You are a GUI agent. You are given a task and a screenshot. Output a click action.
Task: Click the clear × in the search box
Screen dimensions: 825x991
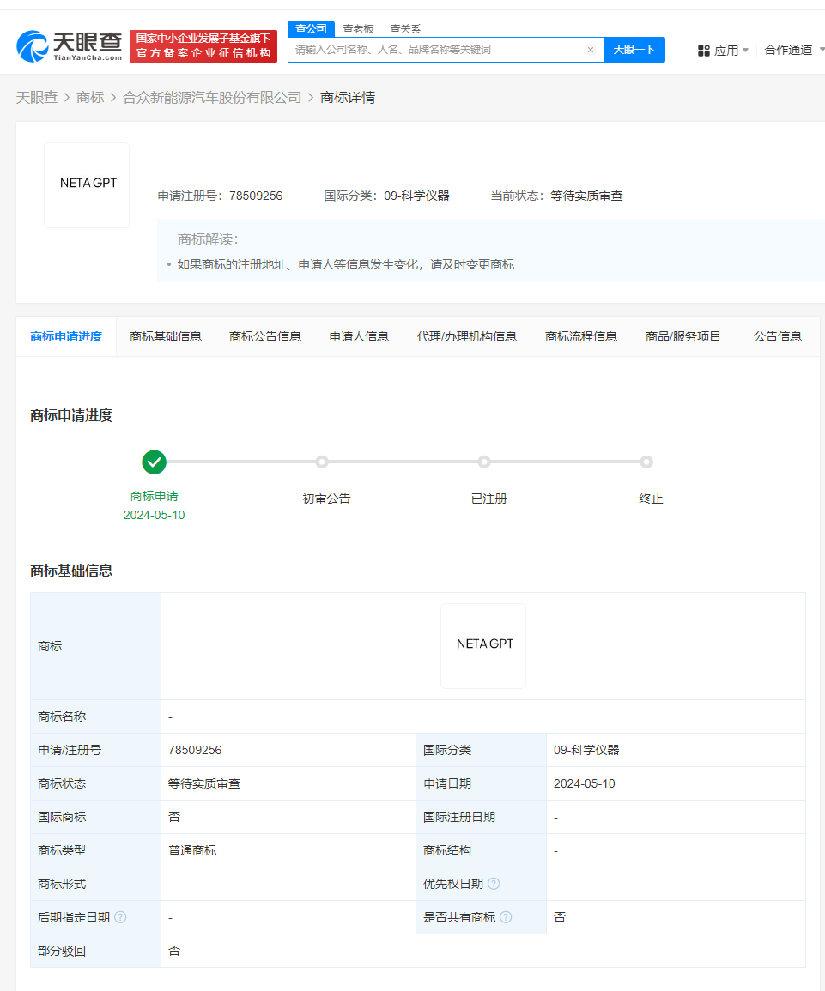[x=590, y=50]
